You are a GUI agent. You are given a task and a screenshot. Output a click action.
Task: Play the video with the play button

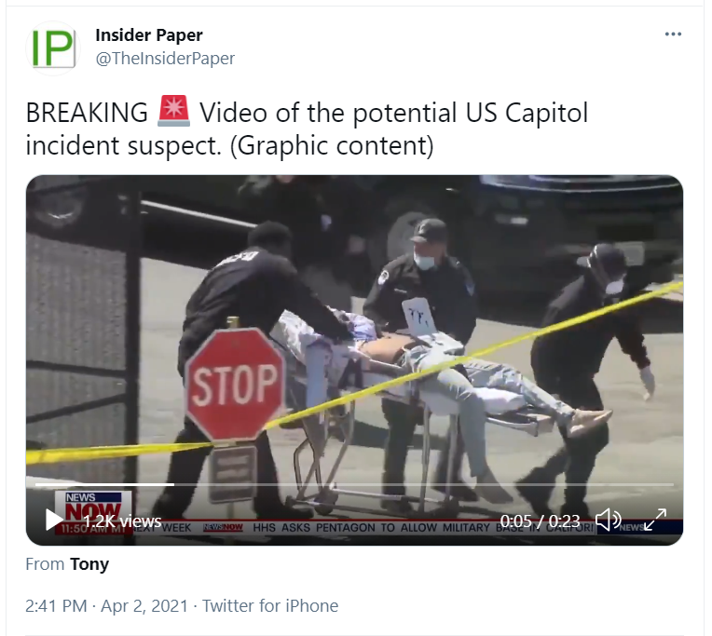(54, 520)
